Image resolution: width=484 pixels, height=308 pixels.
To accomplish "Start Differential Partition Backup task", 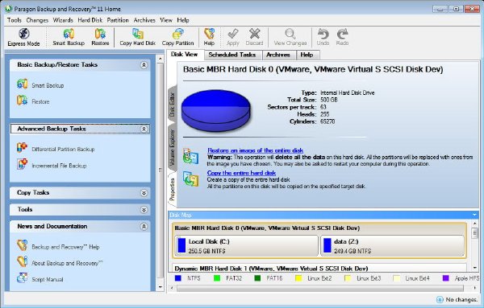I will [x=56, y=149].
